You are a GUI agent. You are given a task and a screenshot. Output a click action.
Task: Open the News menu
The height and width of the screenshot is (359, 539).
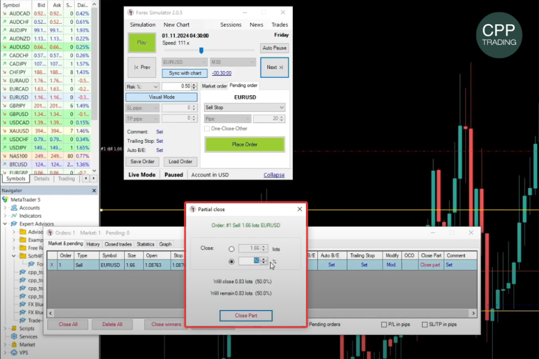point(256,25)
